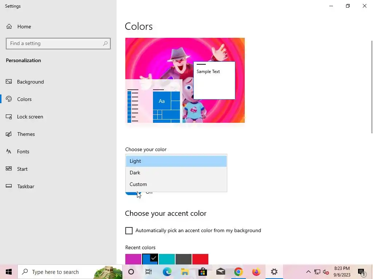Viewport: 373px width, 279px height.
Task: Click the muted volume tray icon
Action: pos(326,272)
